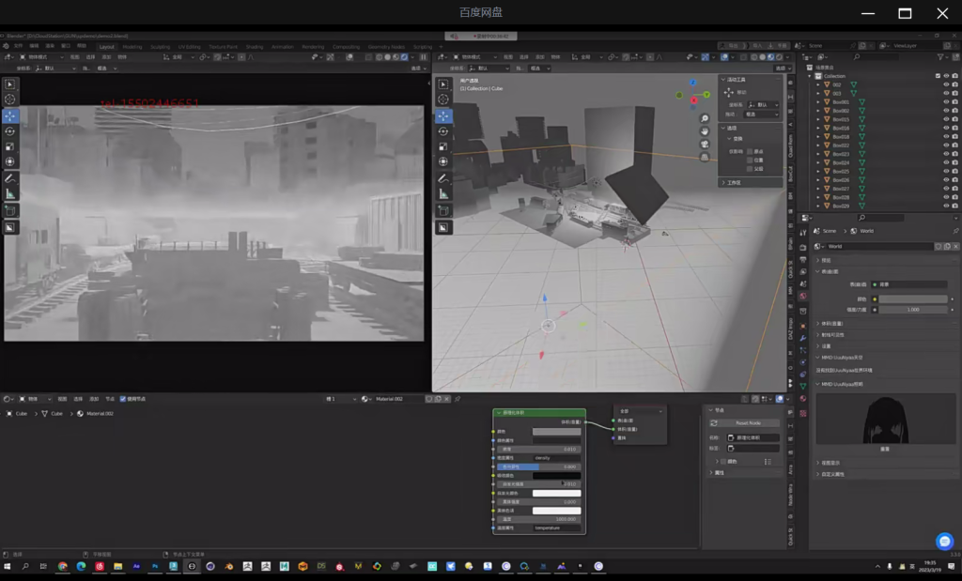This screenshot has width=962, height=581.
Task: Select the Add Cube tool in right viewport
Action: pyautogui.click(x=443, y=210)
